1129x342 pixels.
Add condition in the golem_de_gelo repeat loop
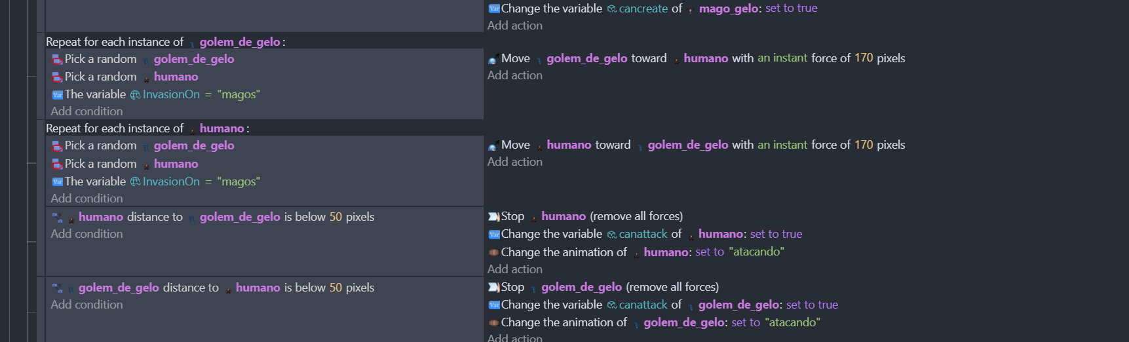pyautogui.click(x=86, y=111)
